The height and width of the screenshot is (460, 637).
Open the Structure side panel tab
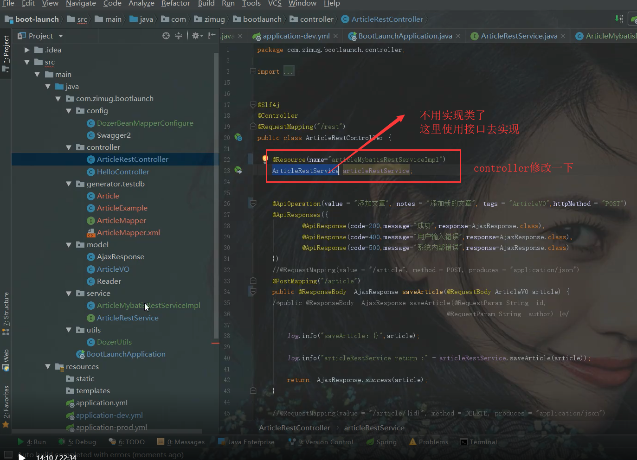(6, 314)
